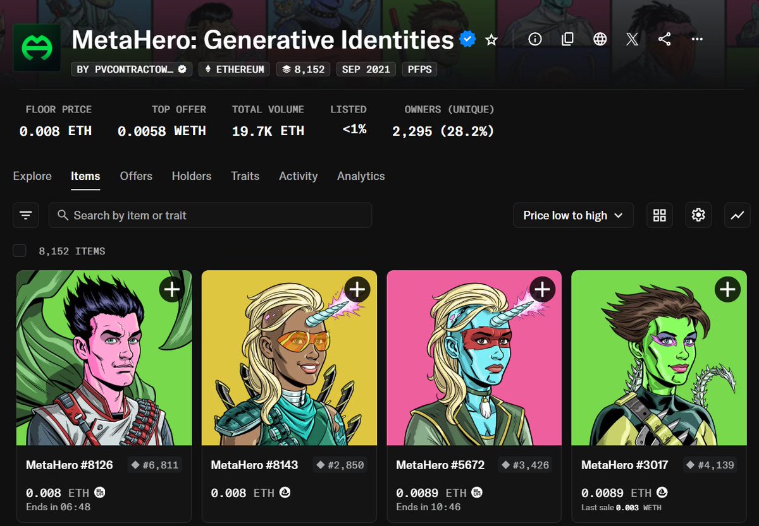Open the website globe icon
Viewport: 759px width, 526px height.
(x=600, y=39)
